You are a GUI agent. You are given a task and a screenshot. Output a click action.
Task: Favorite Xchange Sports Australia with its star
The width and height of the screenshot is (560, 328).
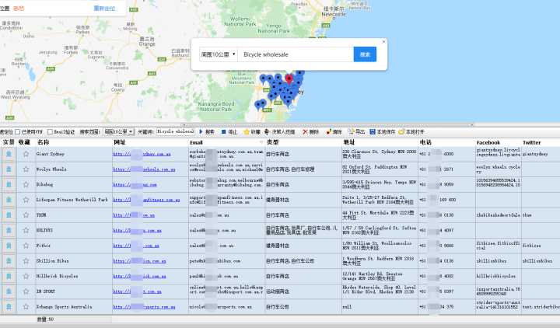(26, 307)
